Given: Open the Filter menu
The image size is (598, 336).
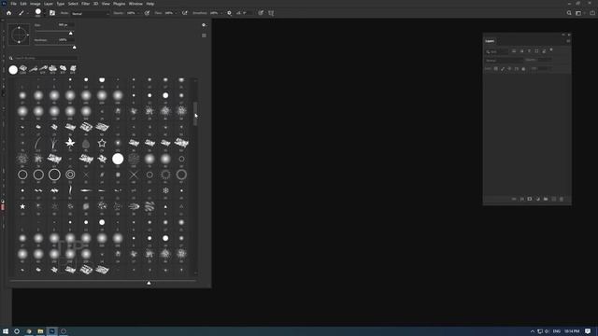Looking at the screenshot, I should [85, 4].
